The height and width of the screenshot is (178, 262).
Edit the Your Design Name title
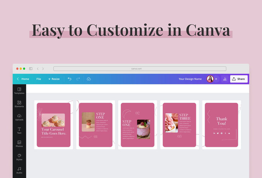pos(190,79)
